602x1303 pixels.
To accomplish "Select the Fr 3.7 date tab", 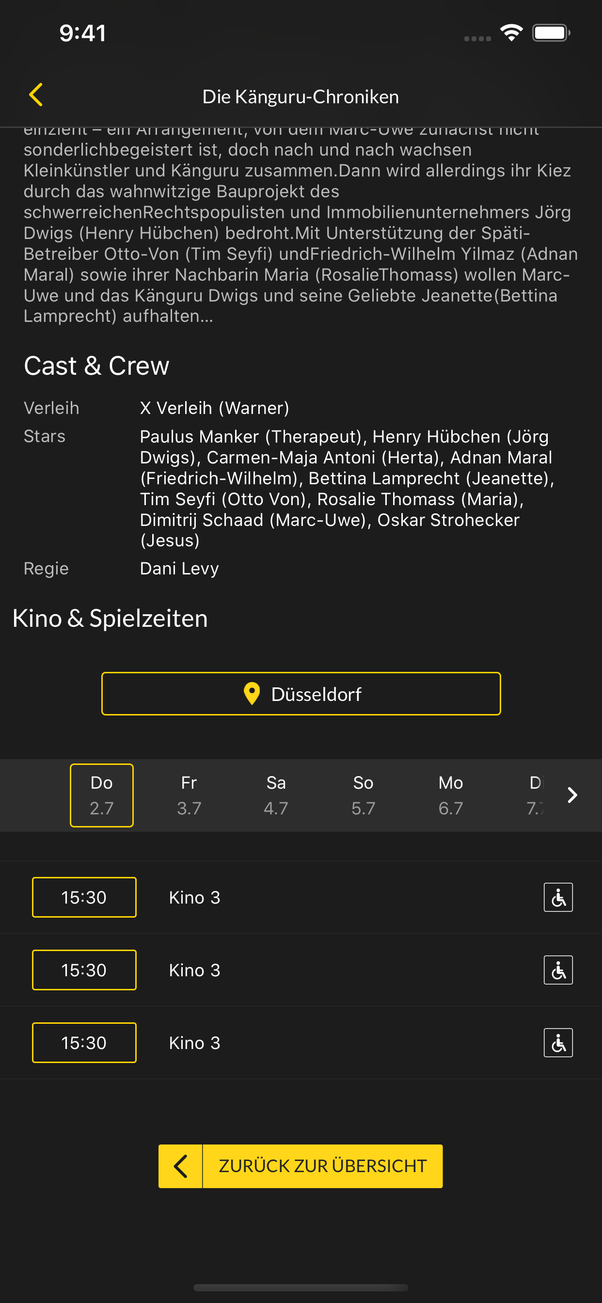I will (189, 795).
